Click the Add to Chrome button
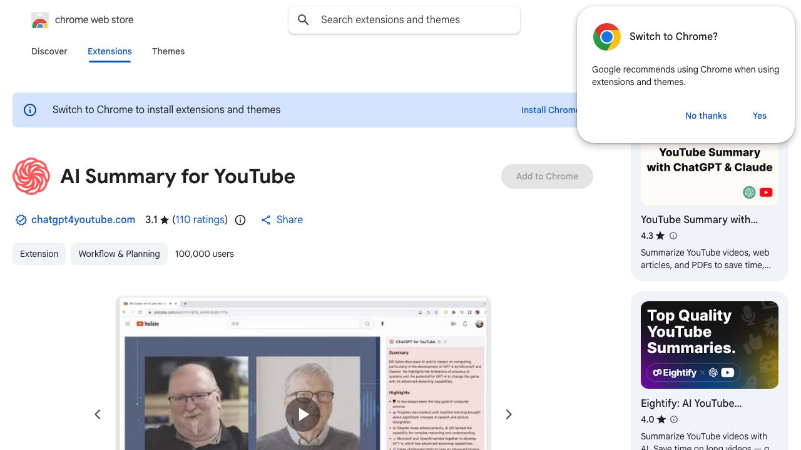 pyautogui.click(x=547, y=176)
